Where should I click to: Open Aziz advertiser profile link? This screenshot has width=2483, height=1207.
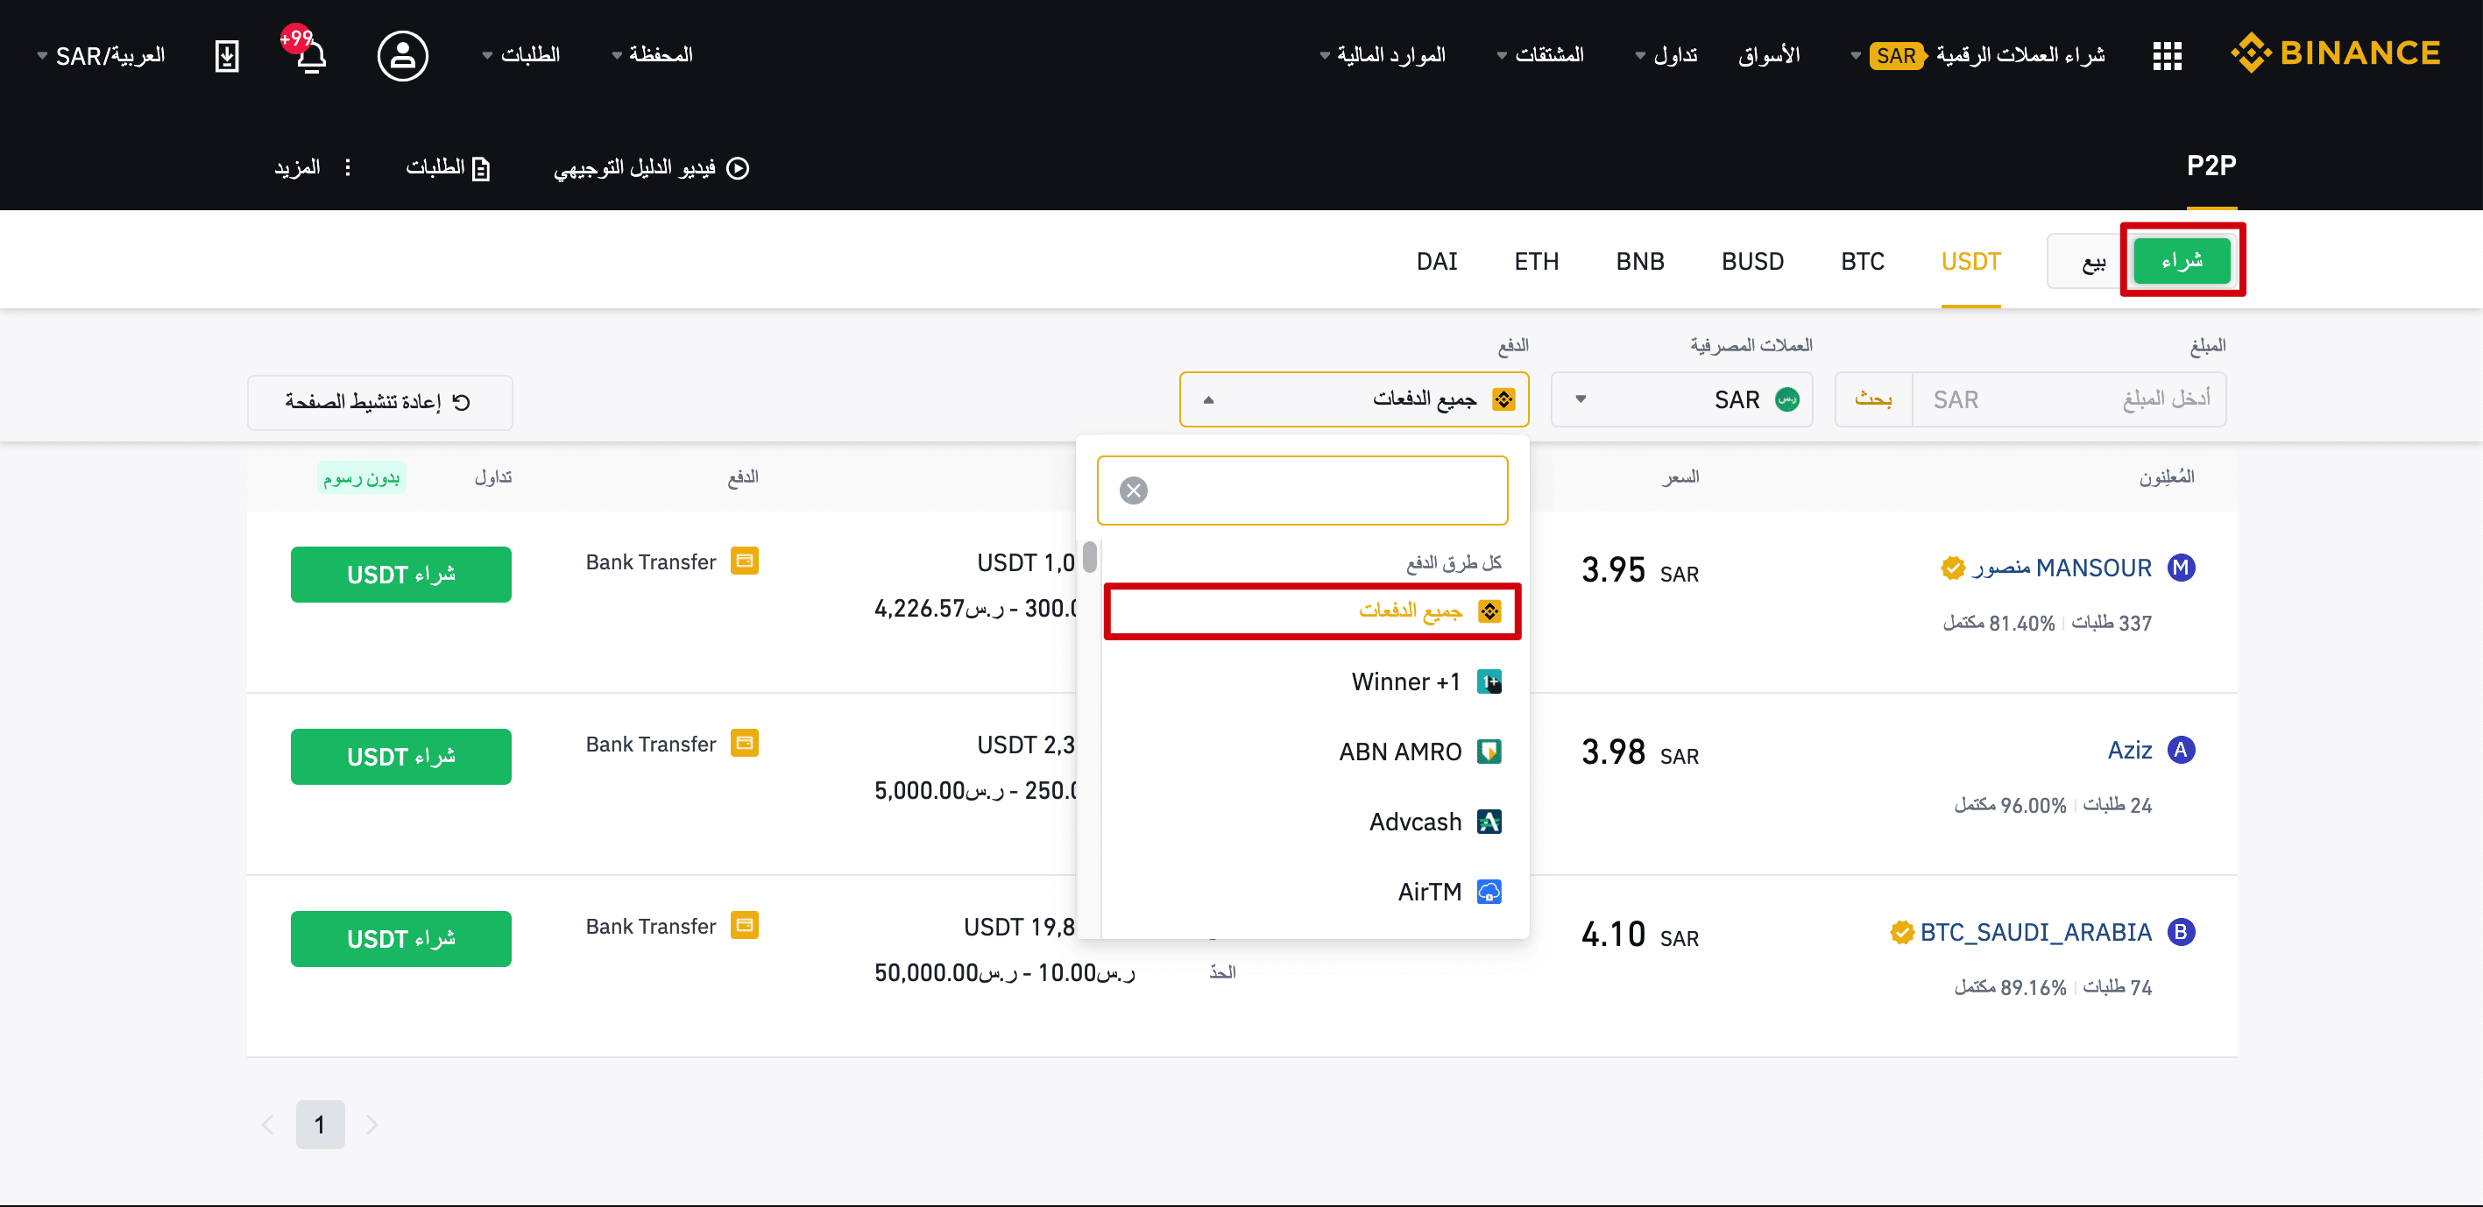[x=2129, y=750]
